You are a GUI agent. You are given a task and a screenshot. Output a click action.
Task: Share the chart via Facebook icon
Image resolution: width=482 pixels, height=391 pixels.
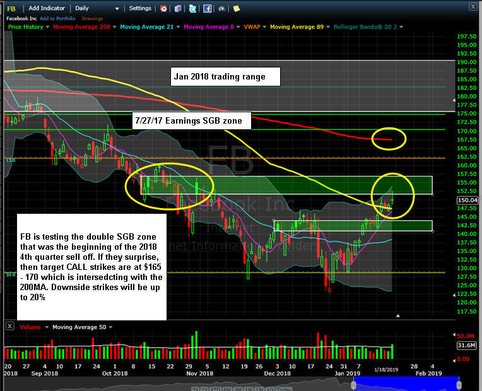tap(208, 9)
